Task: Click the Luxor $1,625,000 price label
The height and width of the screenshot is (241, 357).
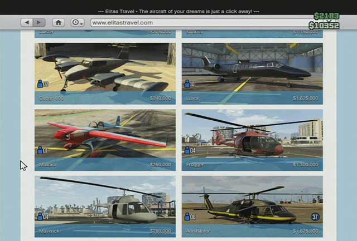Action: 307,99
